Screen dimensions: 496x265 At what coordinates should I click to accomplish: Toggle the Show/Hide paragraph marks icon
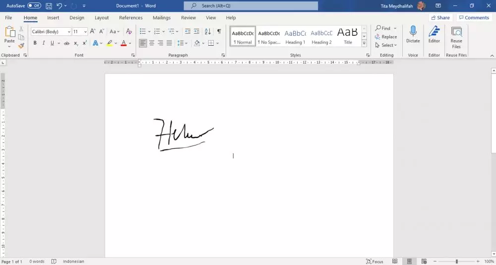(x=219, y=31)
